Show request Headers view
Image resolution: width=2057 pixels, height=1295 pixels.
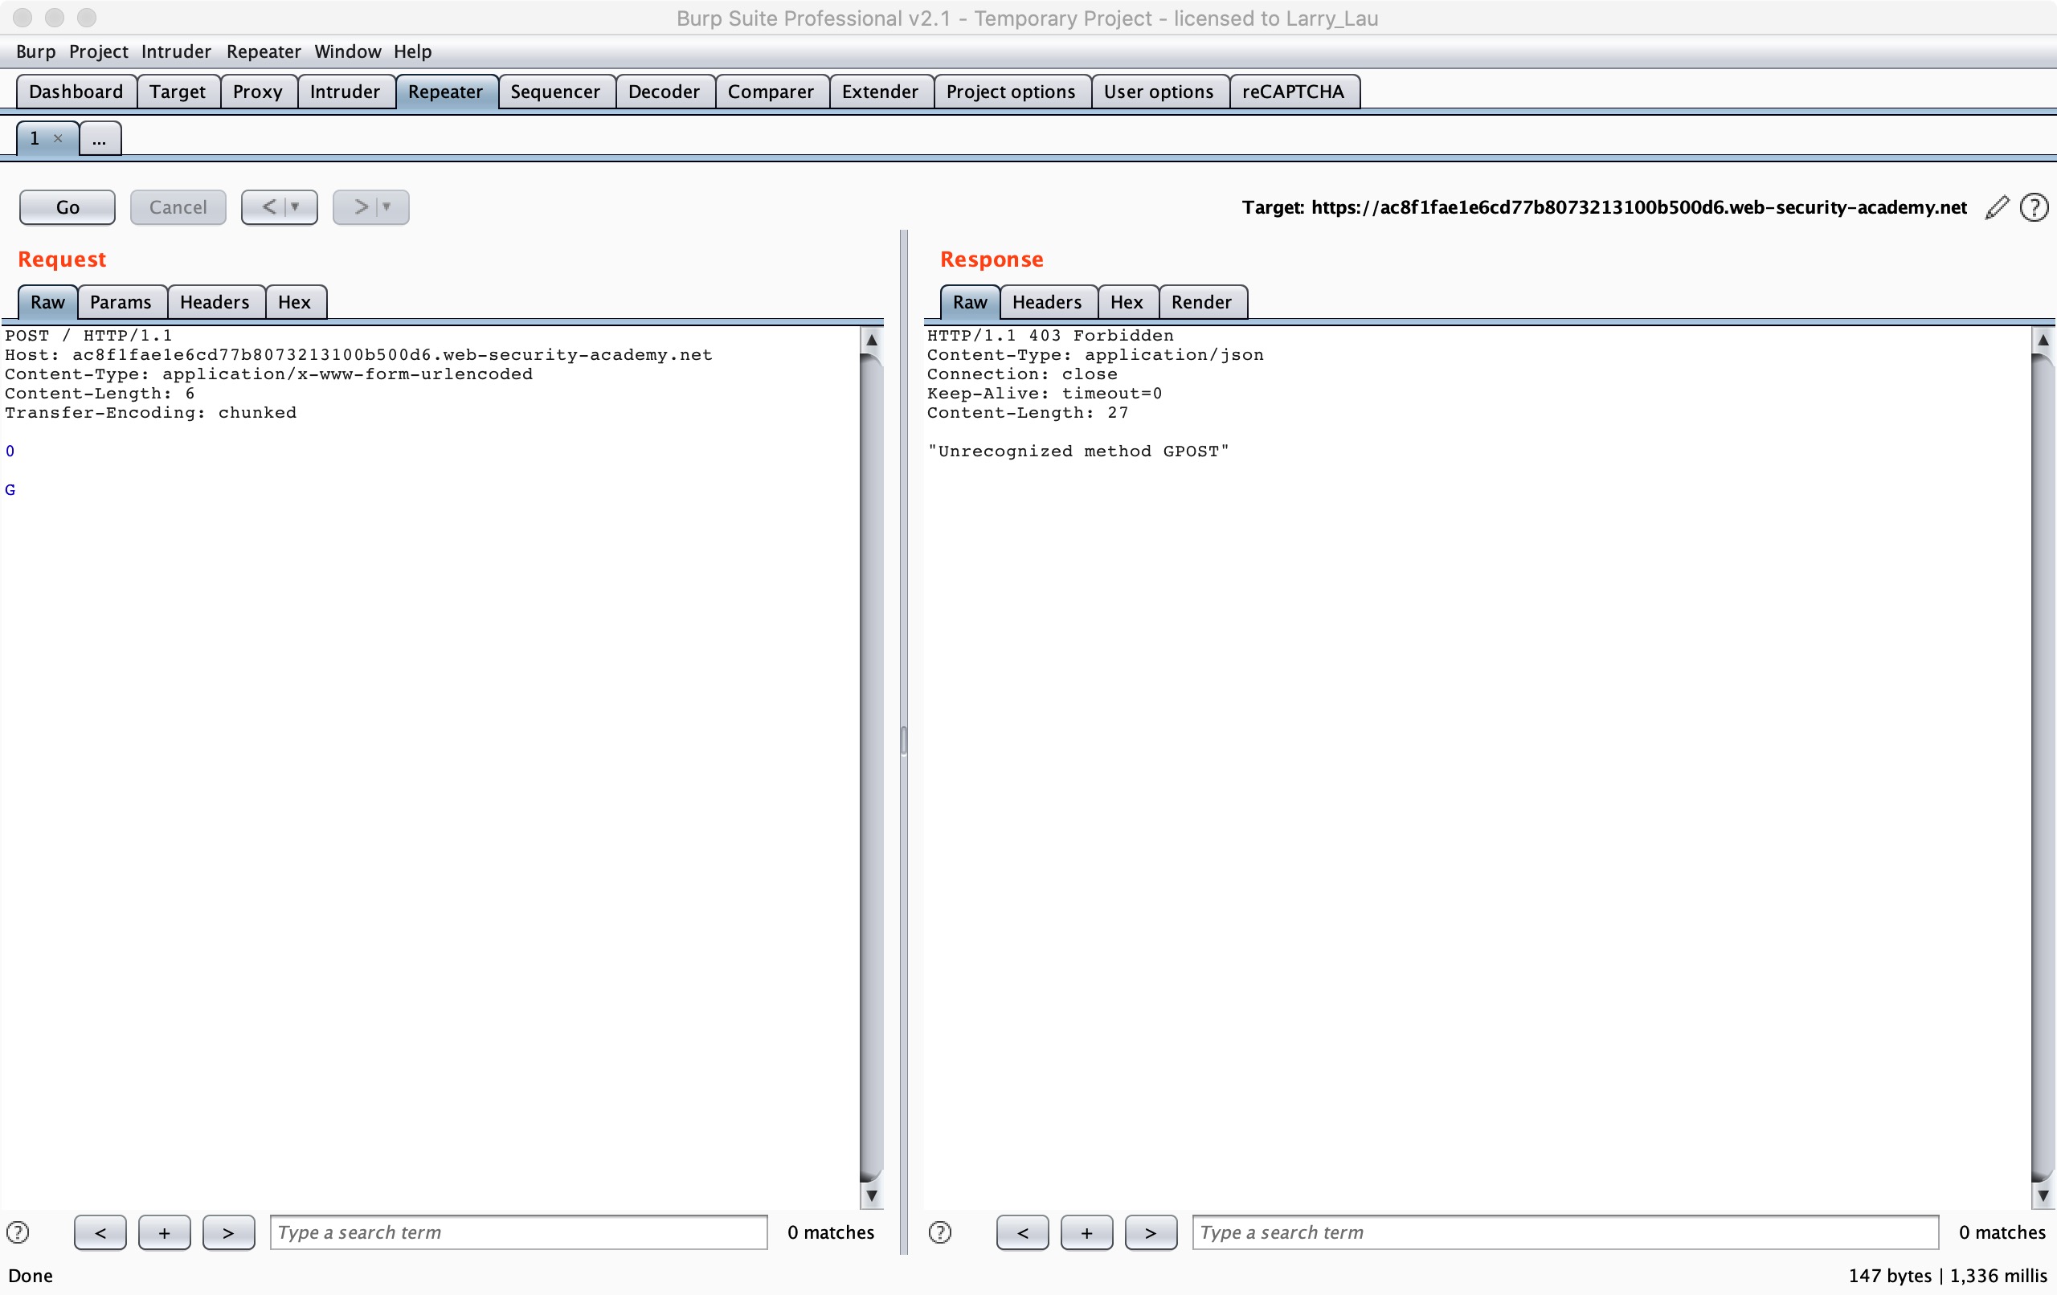coord(215,301)
